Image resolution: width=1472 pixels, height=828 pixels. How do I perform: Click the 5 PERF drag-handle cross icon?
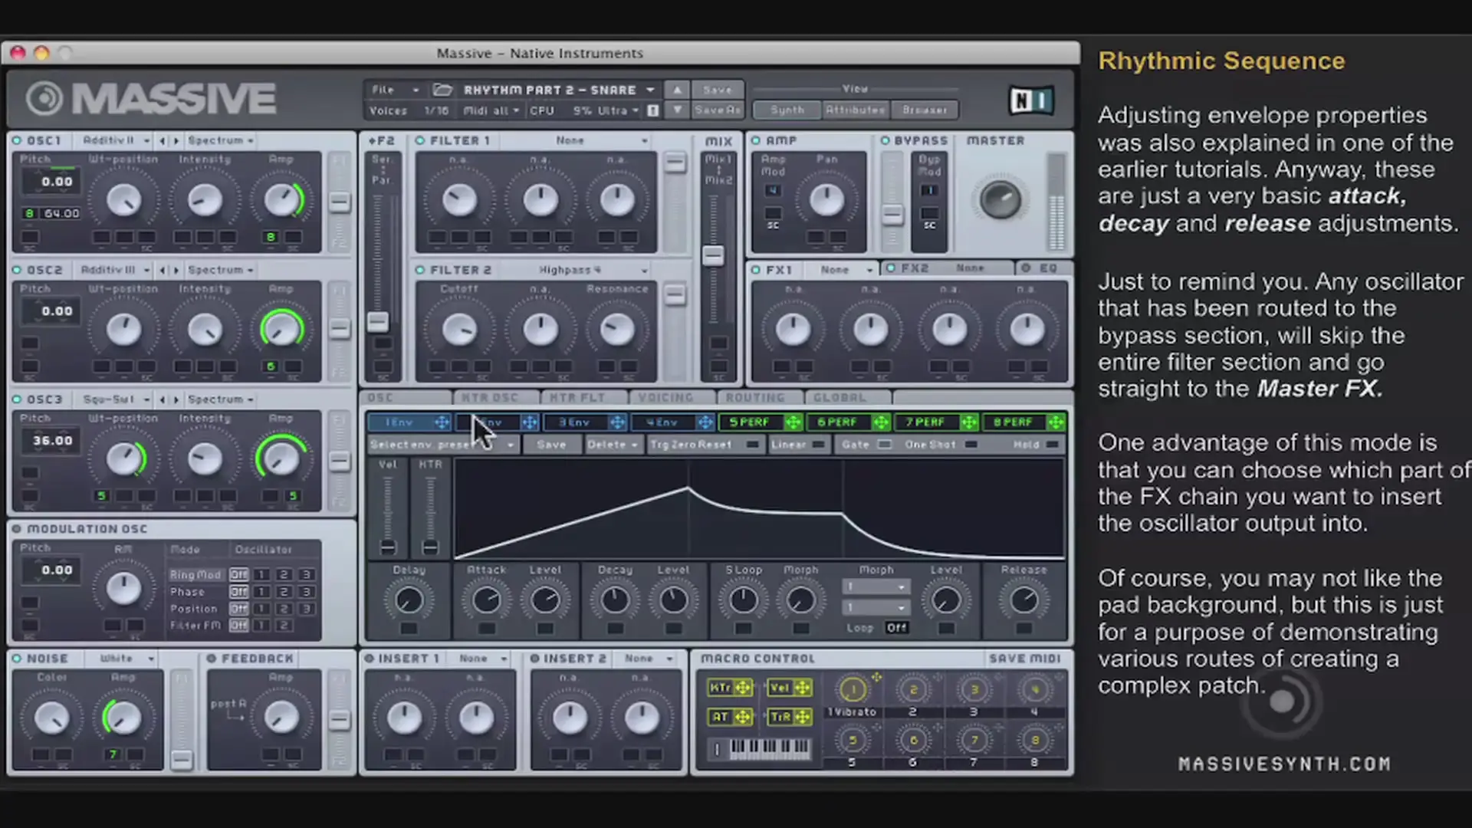point(793,422)
